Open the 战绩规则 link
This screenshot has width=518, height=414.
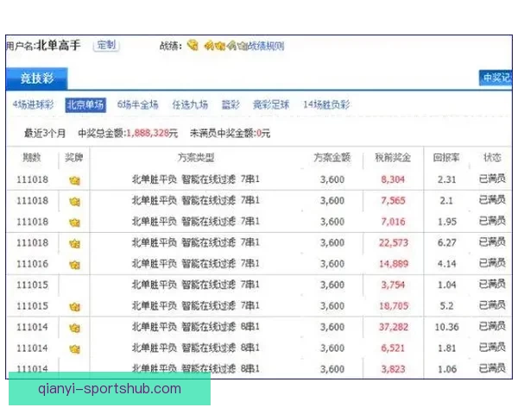click(266, 46)
